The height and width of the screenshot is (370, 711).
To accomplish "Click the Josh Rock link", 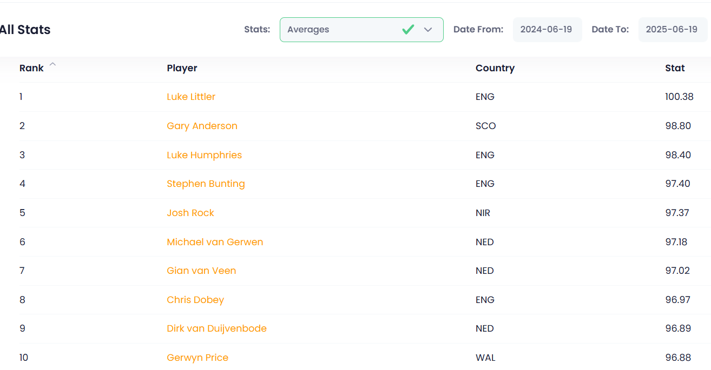I will [190, 213].
